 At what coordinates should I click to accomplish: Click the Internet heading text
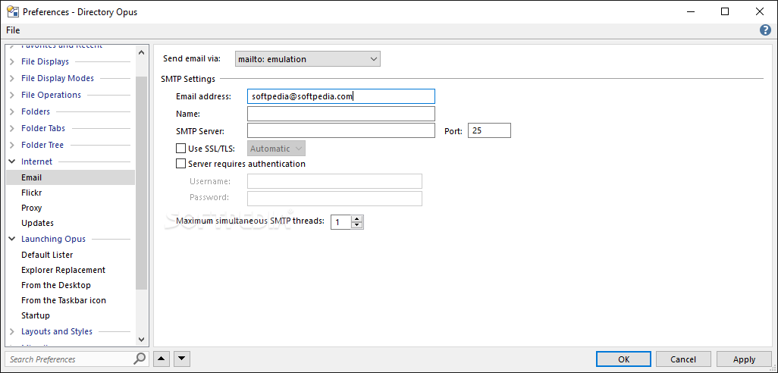36,161
